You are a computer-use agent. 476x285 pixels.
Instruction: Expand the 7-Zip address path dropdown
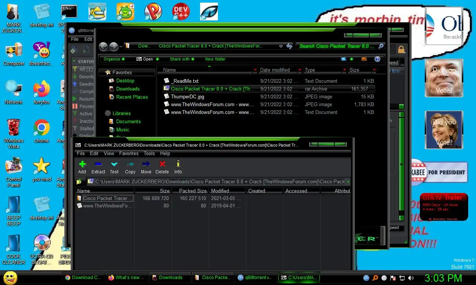[x=348, y=182]
